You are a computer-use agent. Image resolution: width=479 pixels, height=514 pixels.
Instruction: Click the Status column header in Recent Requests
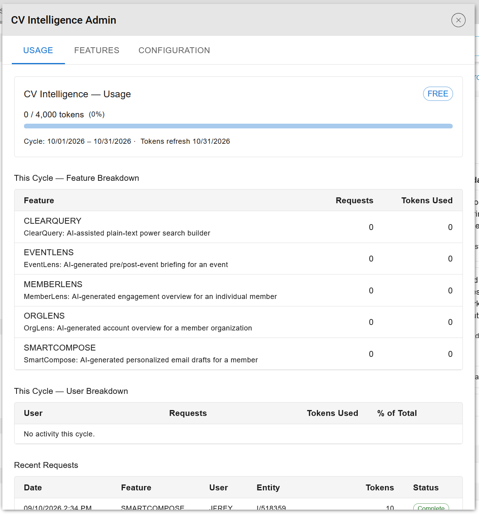pyautogui.click(x=425, y=488)
